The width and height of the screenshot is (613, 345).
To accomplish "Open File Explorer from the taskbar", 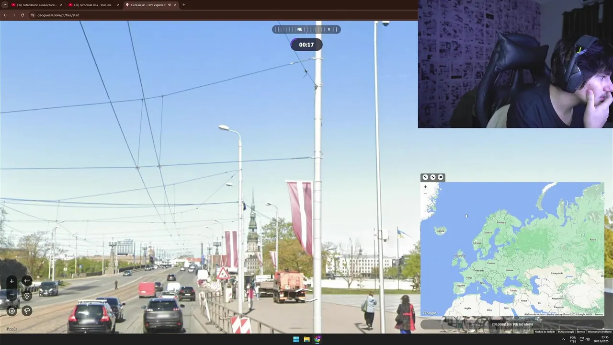I will click(x=306, y=339).
